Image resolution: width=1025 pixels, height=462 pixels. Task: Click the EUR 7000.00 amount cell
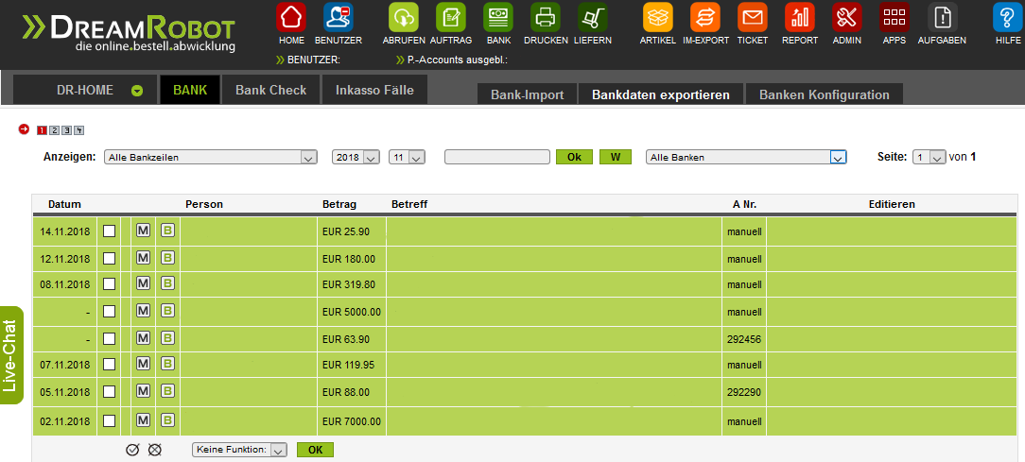click(352, 421)
